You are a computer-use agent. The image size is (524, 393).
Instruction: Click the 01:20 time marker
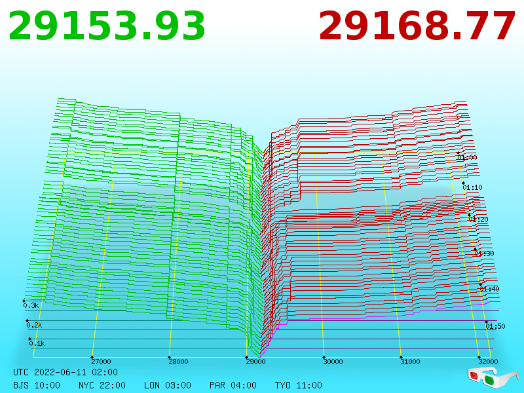tap(478, 219)
